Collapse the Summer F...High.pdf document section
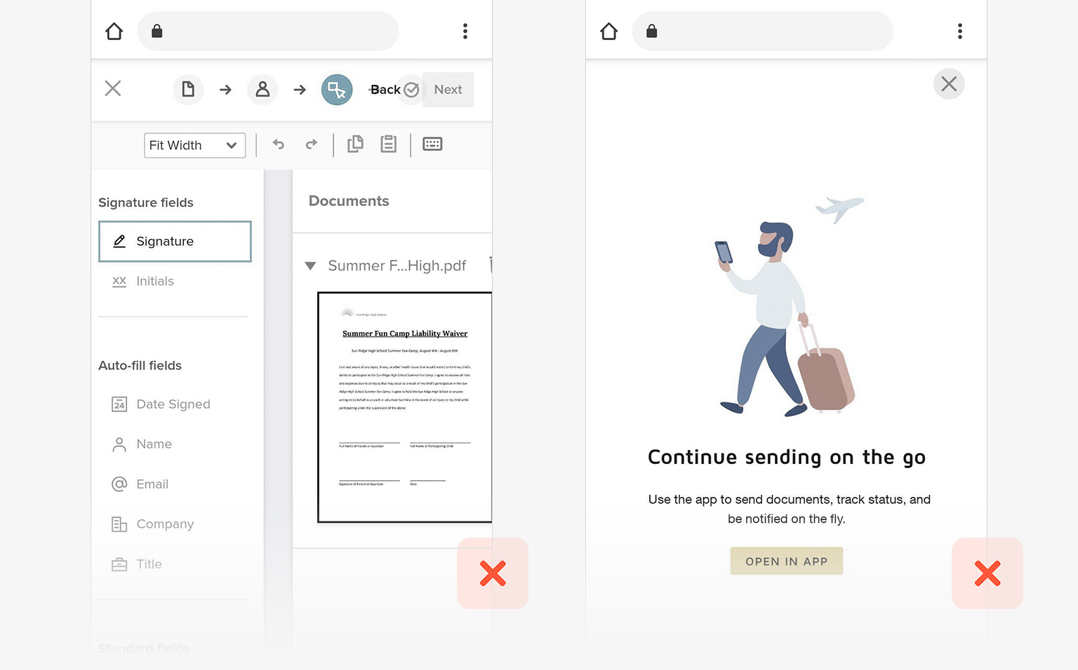The width and height of the screenshot is (1078, 670). (310, 266)
